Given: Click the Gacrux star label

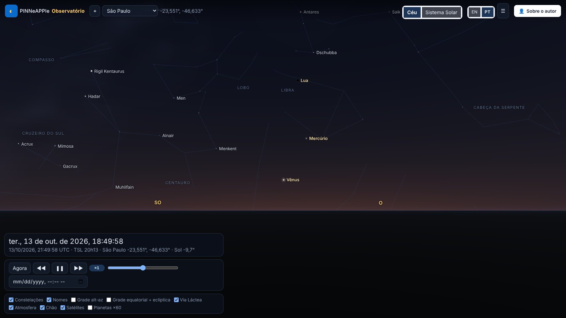Looking at the screenshot, I should pyautogui.click(x=70, y=166).
